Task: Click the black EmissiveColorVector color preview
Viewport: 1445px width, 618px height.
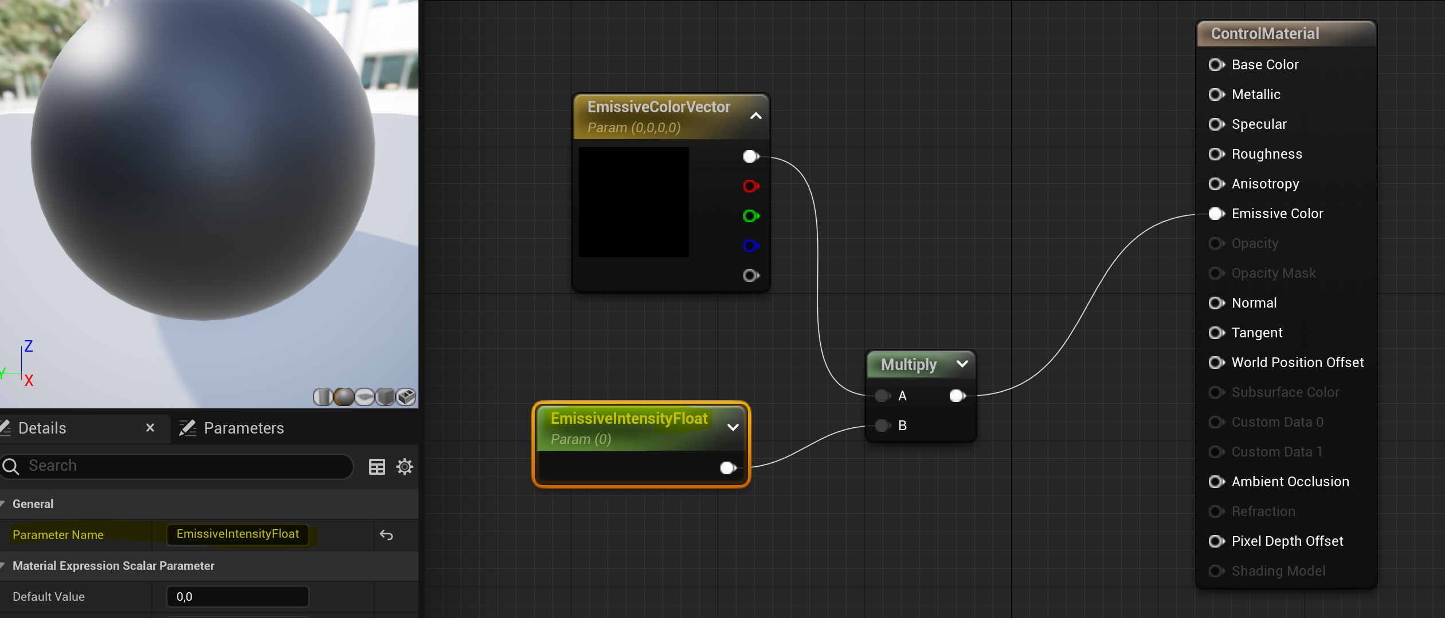Action: pos(633,202)
